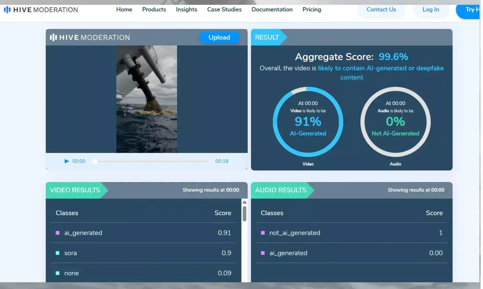The image size is (483, 289).
Task: Click the purple not_ai_generated audio marker
Action: 263,233
